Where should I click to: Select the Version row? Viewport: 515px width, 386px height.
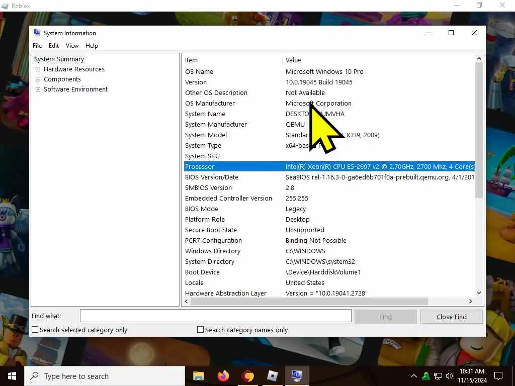tap(329, 82)
